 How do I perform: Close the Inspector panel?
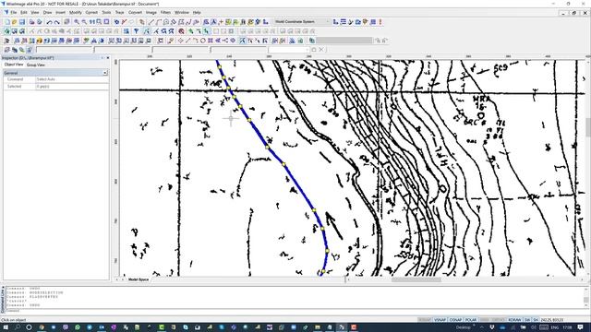coord(108,58)
